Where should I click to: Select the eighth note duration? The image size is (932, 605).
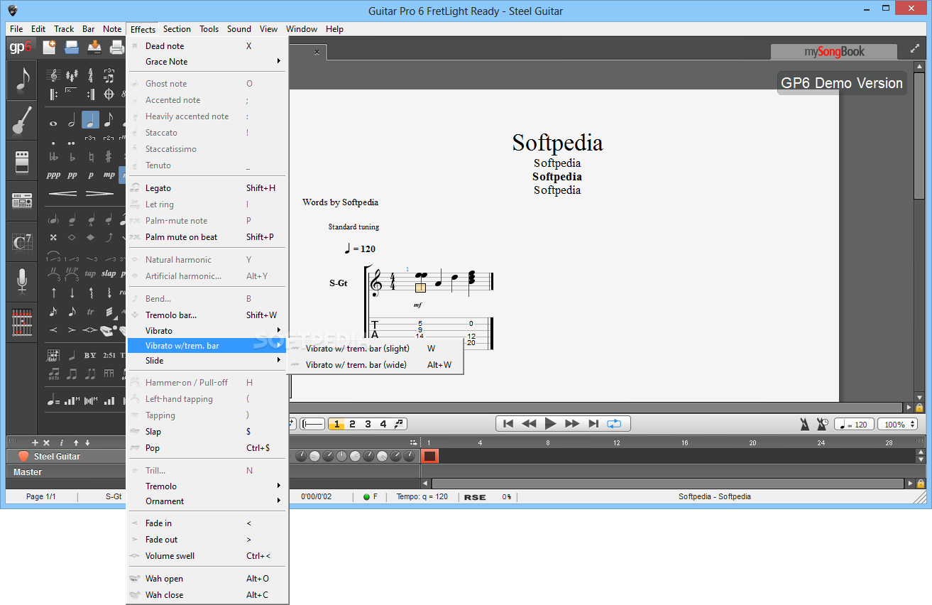[x=109, y=121]
